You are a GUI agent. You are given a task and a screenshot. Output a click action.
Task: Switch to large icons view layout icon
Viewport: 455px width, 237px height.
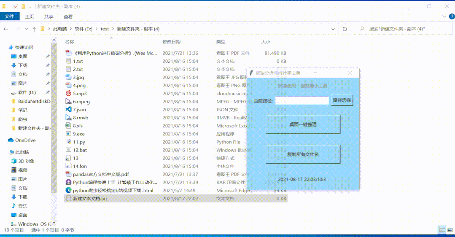point(450,230)
